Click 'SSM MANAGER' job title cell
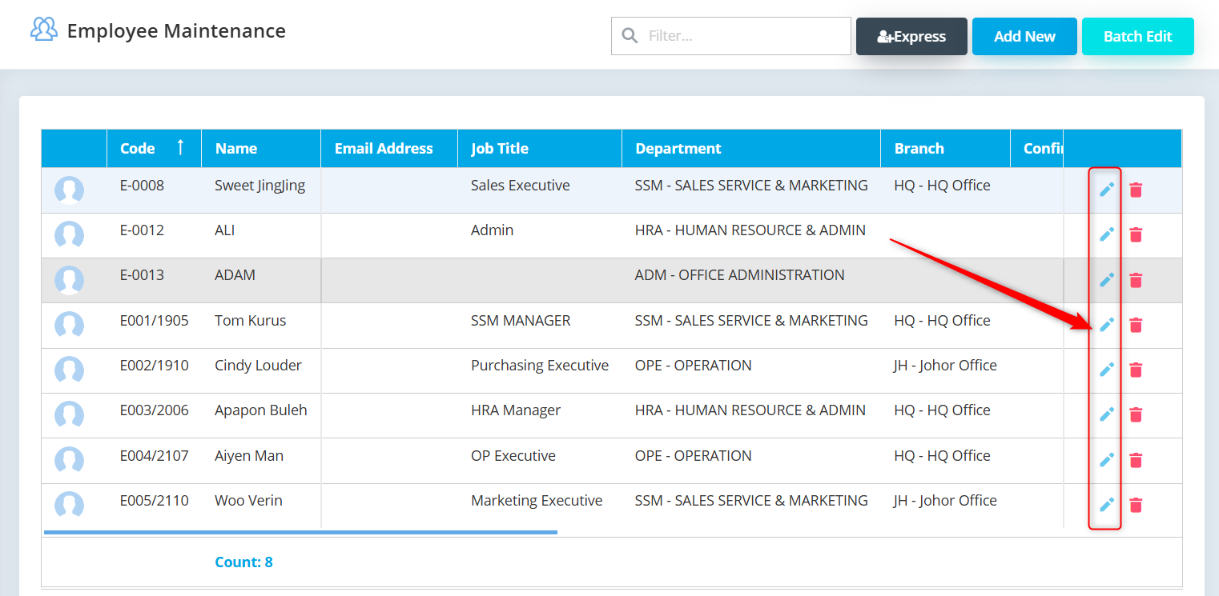The width and height of the screenshot is (1219, 596). point(521,321)
